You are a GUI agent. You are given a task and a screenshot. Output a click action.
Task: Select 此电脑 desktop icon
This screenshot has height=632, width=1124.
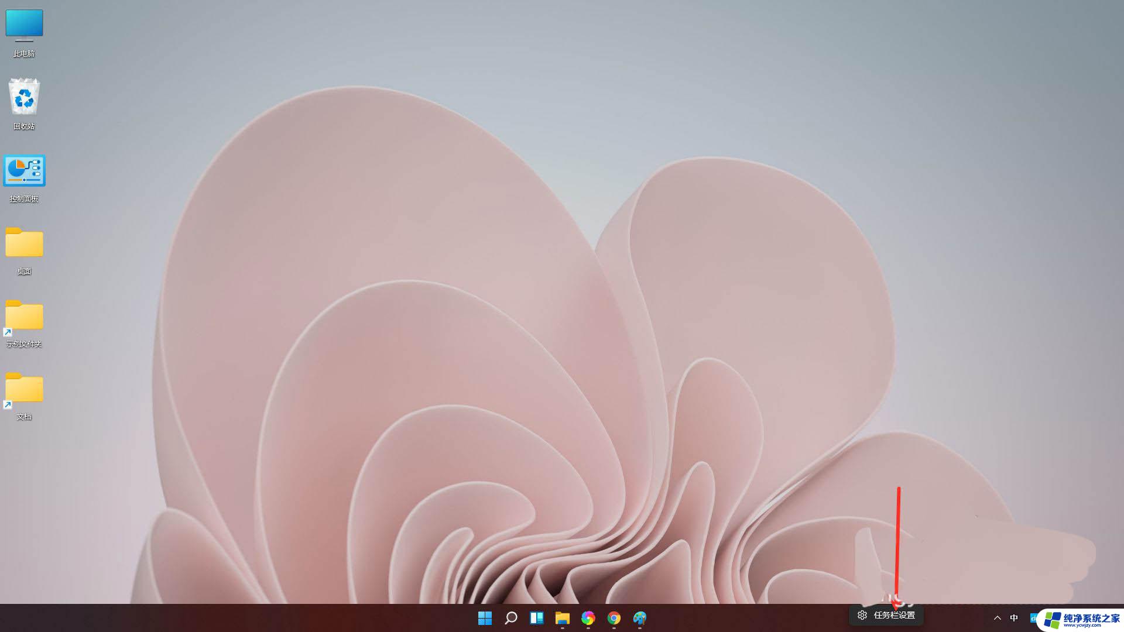24,33
